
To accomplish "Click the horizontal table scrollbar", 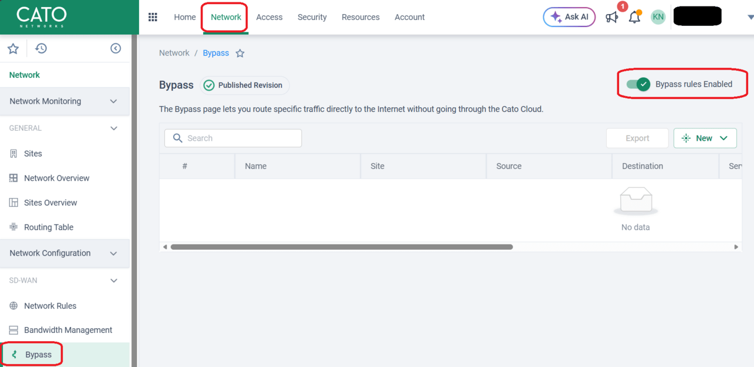I will coord(342,247).
